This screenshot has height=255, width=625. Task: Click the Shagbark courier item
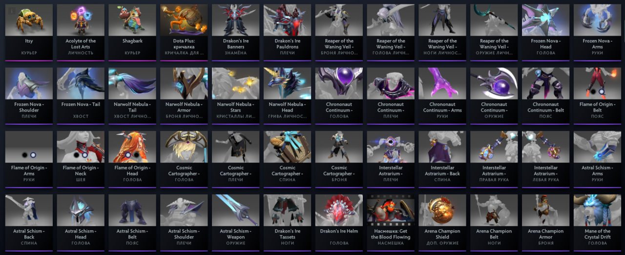pos(132,32)
